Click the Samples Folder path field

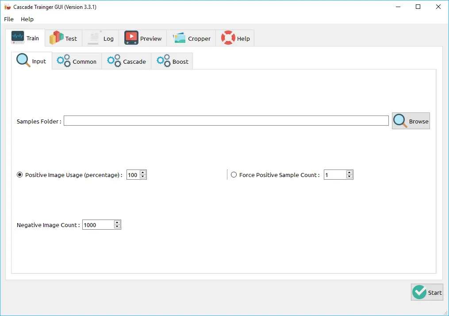pyautogui.click(x=226, y=121)
